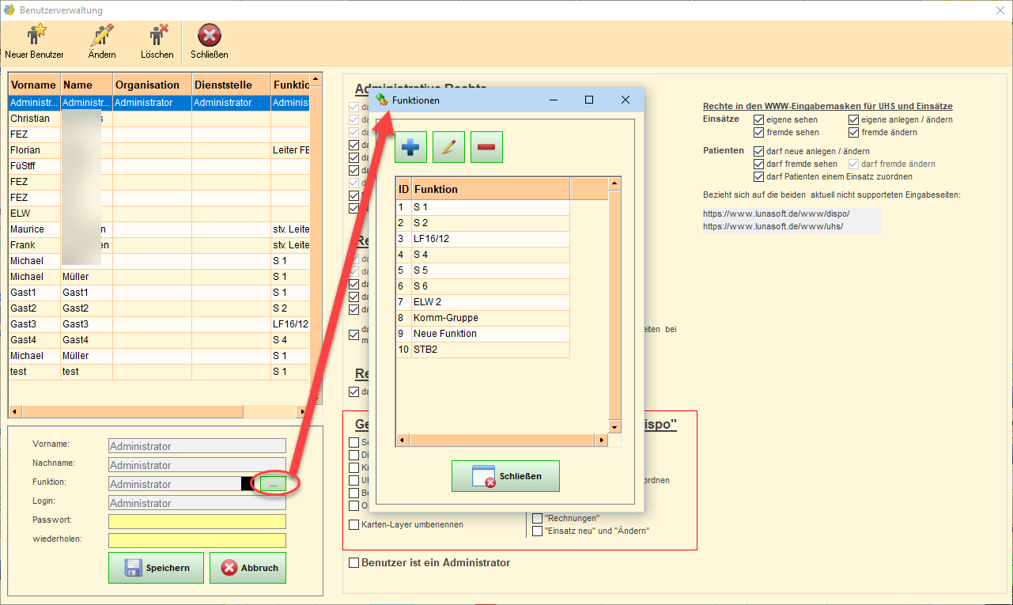Toggle Einsätze 'fremde sehen' checkbox
1013x605 pixels.
pyautogui.click(x=759, y=132)
